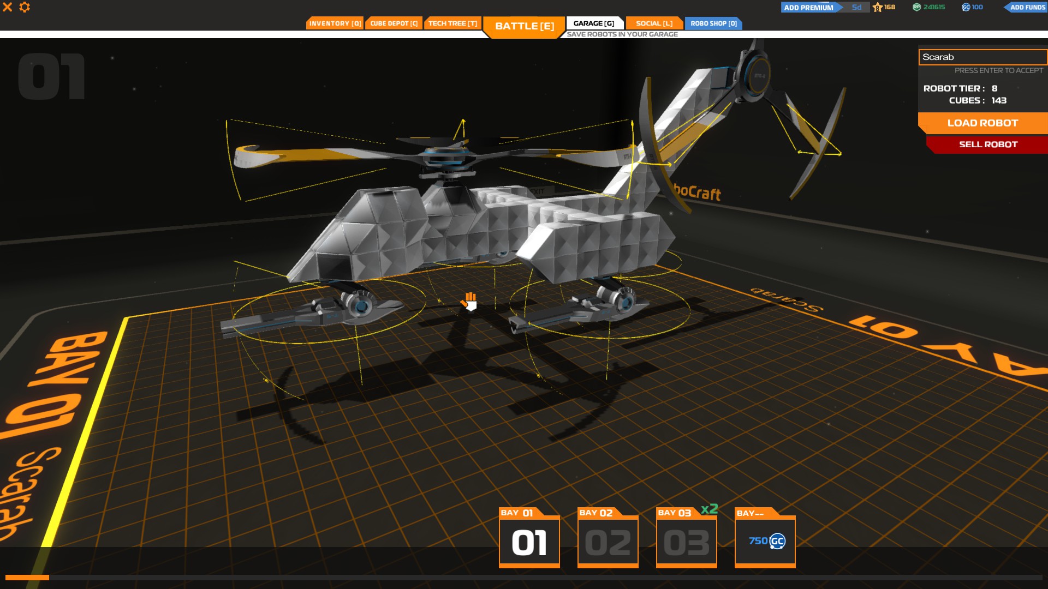Click the orange hand cursor marker
Screen dimensions: 1048x589
469,301
